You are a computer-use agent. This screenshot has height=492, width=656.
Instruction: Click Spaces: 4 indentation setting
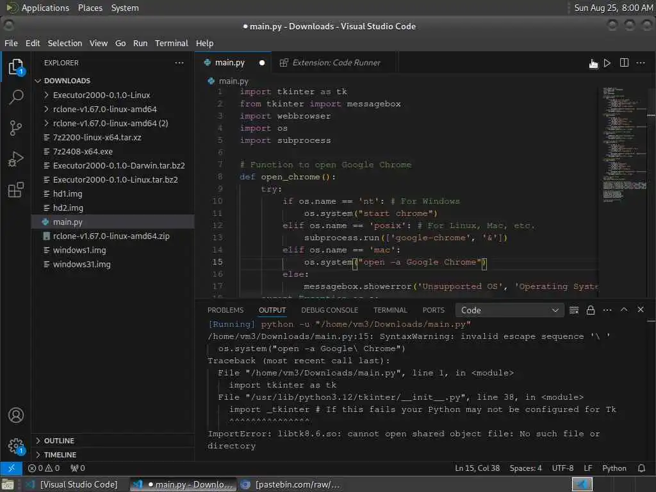click(525, 468)
